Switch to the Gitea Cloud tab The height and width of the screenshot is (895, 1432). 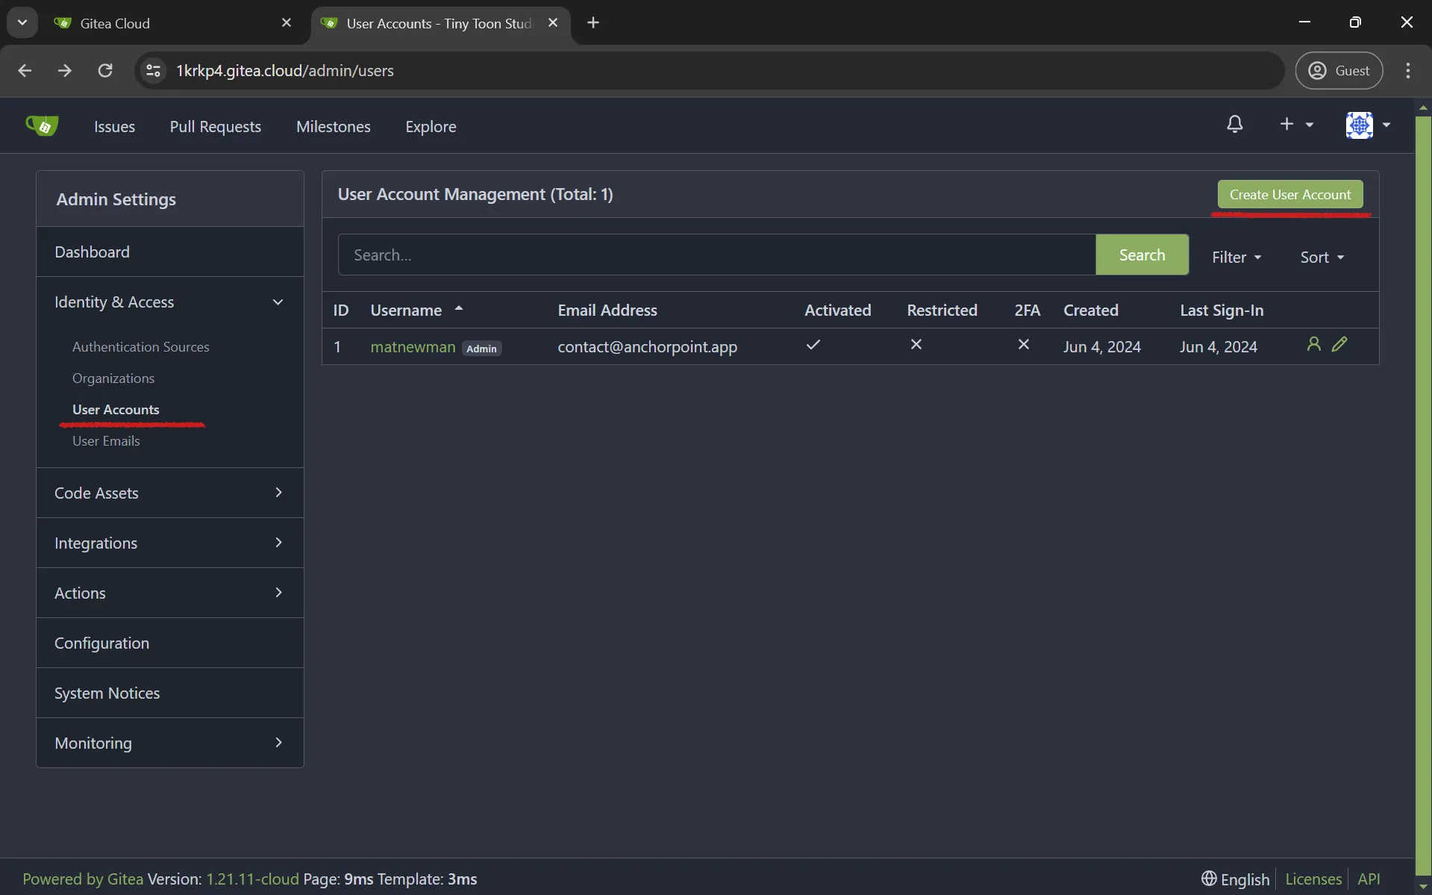[115, 23]
